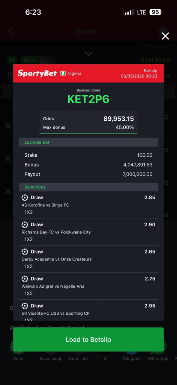Select Gil Vicente FC U23 vs Sporting CP
The image size is (177, 385).
pyautogui.click(x=55, y=313)
